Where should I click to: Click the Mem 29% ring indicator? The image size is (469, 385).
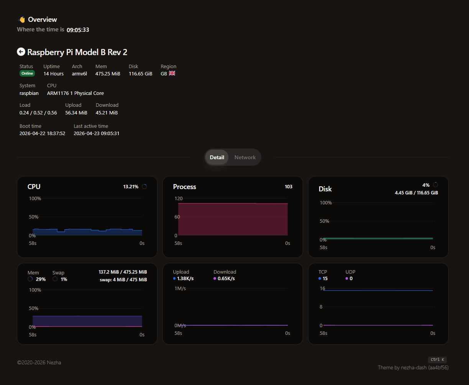[30, 279]
